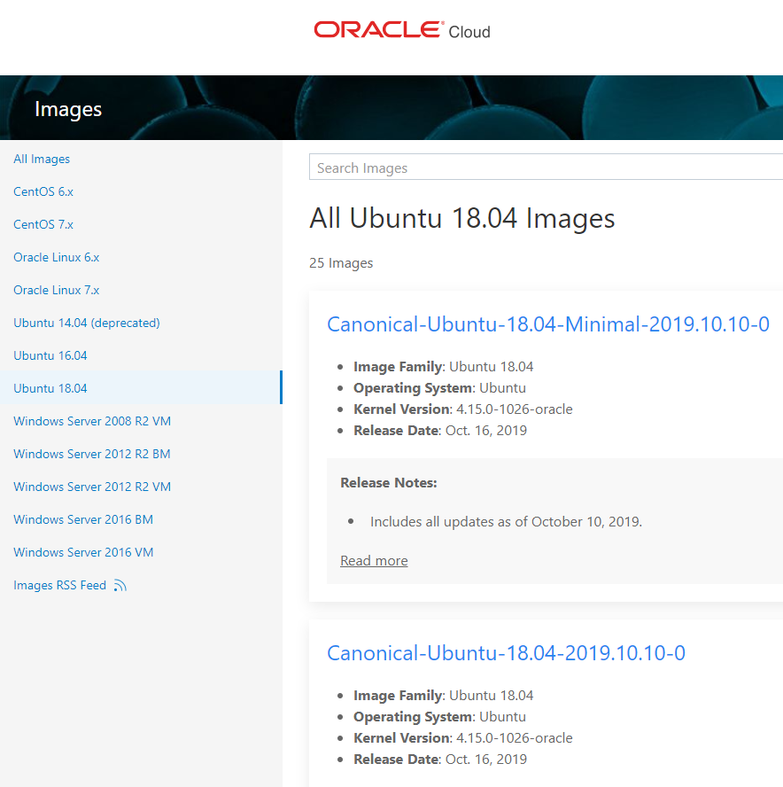Open the Images RSS Feed link

coord(59,585)
